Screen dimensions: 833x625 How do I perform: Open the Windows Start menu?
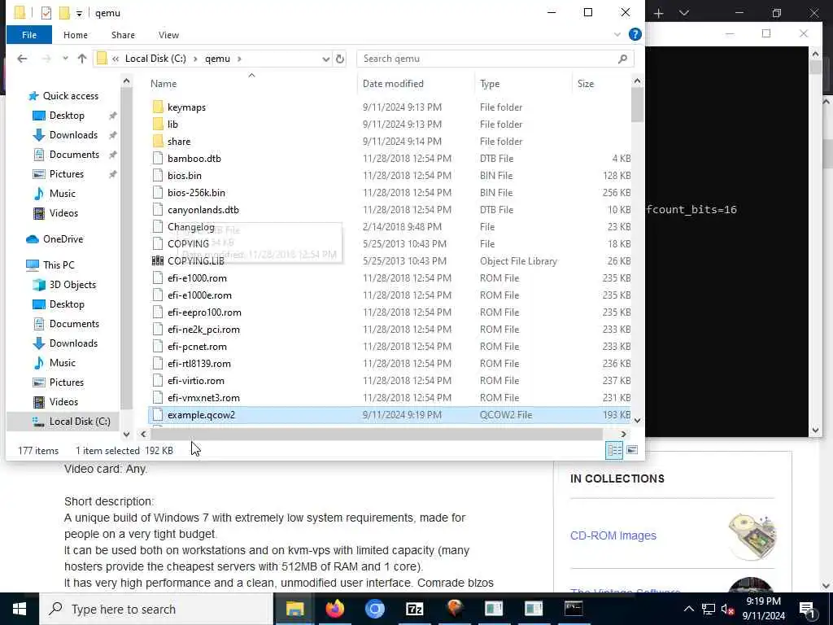pos(20,609)
